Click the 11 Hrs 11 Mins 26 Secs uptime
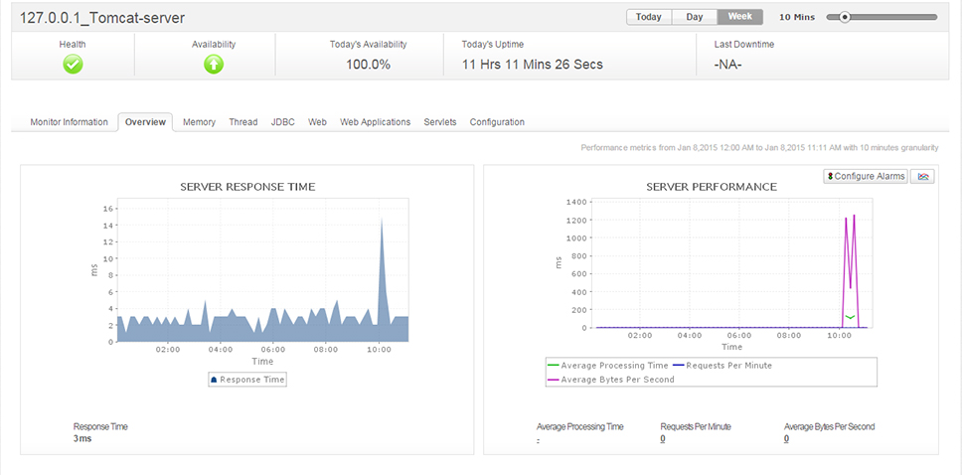The height and width of the screenshot is (475, 962). (x=533, y=65)
